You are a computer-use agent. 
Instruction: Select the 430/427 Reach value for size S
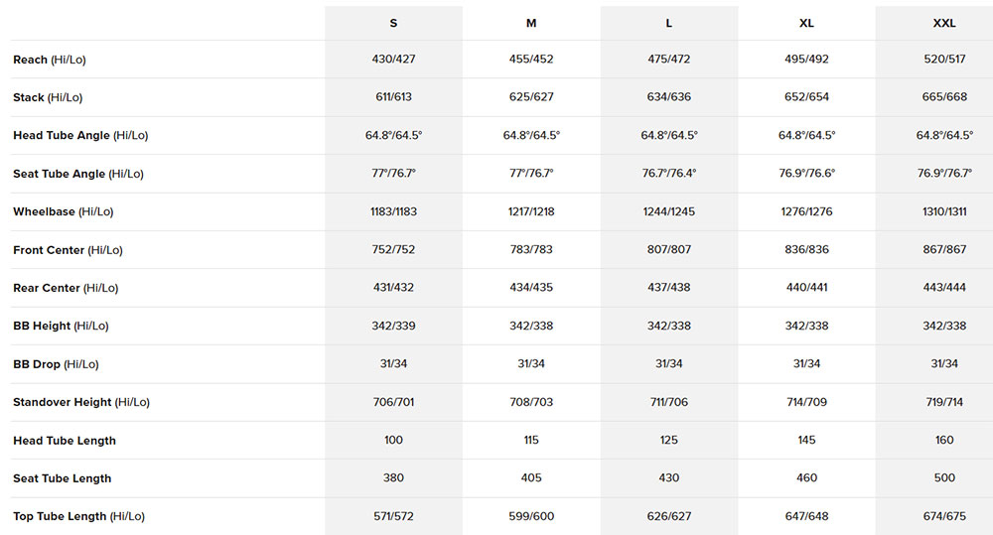point(393,61)
